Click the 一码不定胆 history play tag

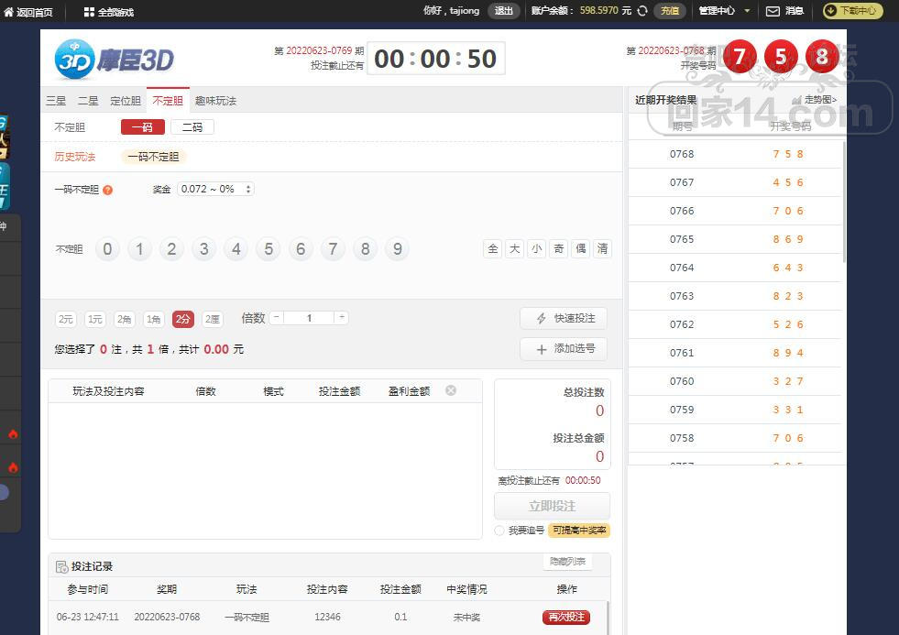(154, 157)
